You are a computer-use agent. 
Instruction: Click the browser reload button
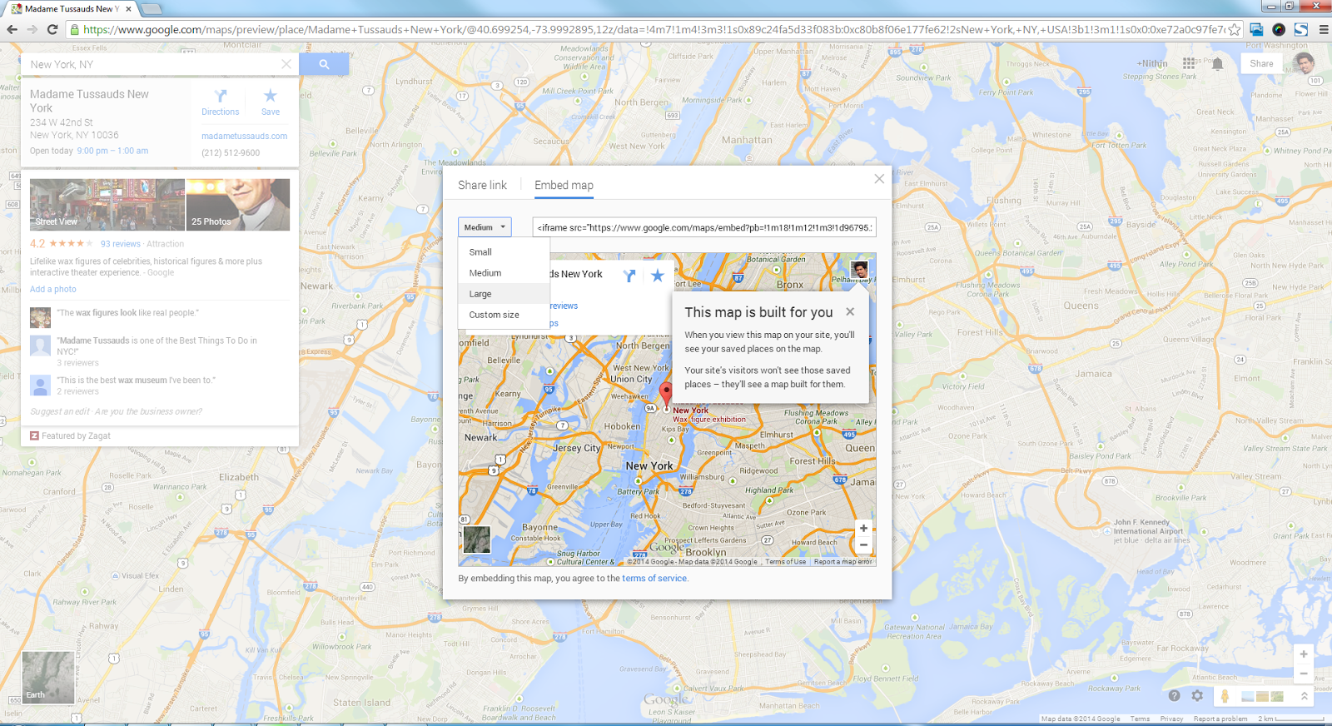click(x=52, y=29)
